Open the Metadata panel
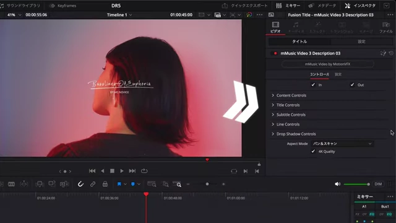 [x=322, y=6]
